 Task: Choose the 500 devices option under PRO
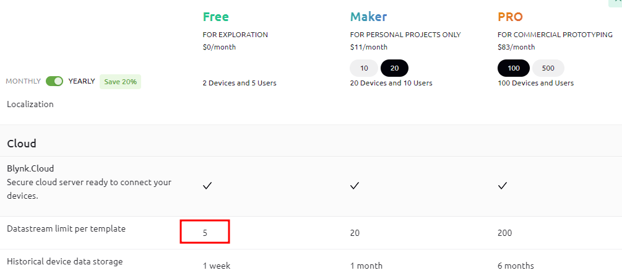tap(548, 68)
